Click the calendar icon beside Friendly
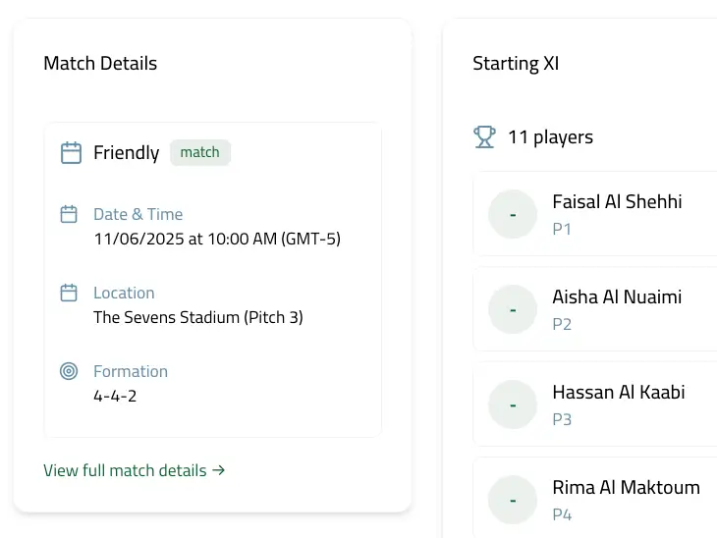The width and height of the screenshot is (717, 538). tap(71, 152)
